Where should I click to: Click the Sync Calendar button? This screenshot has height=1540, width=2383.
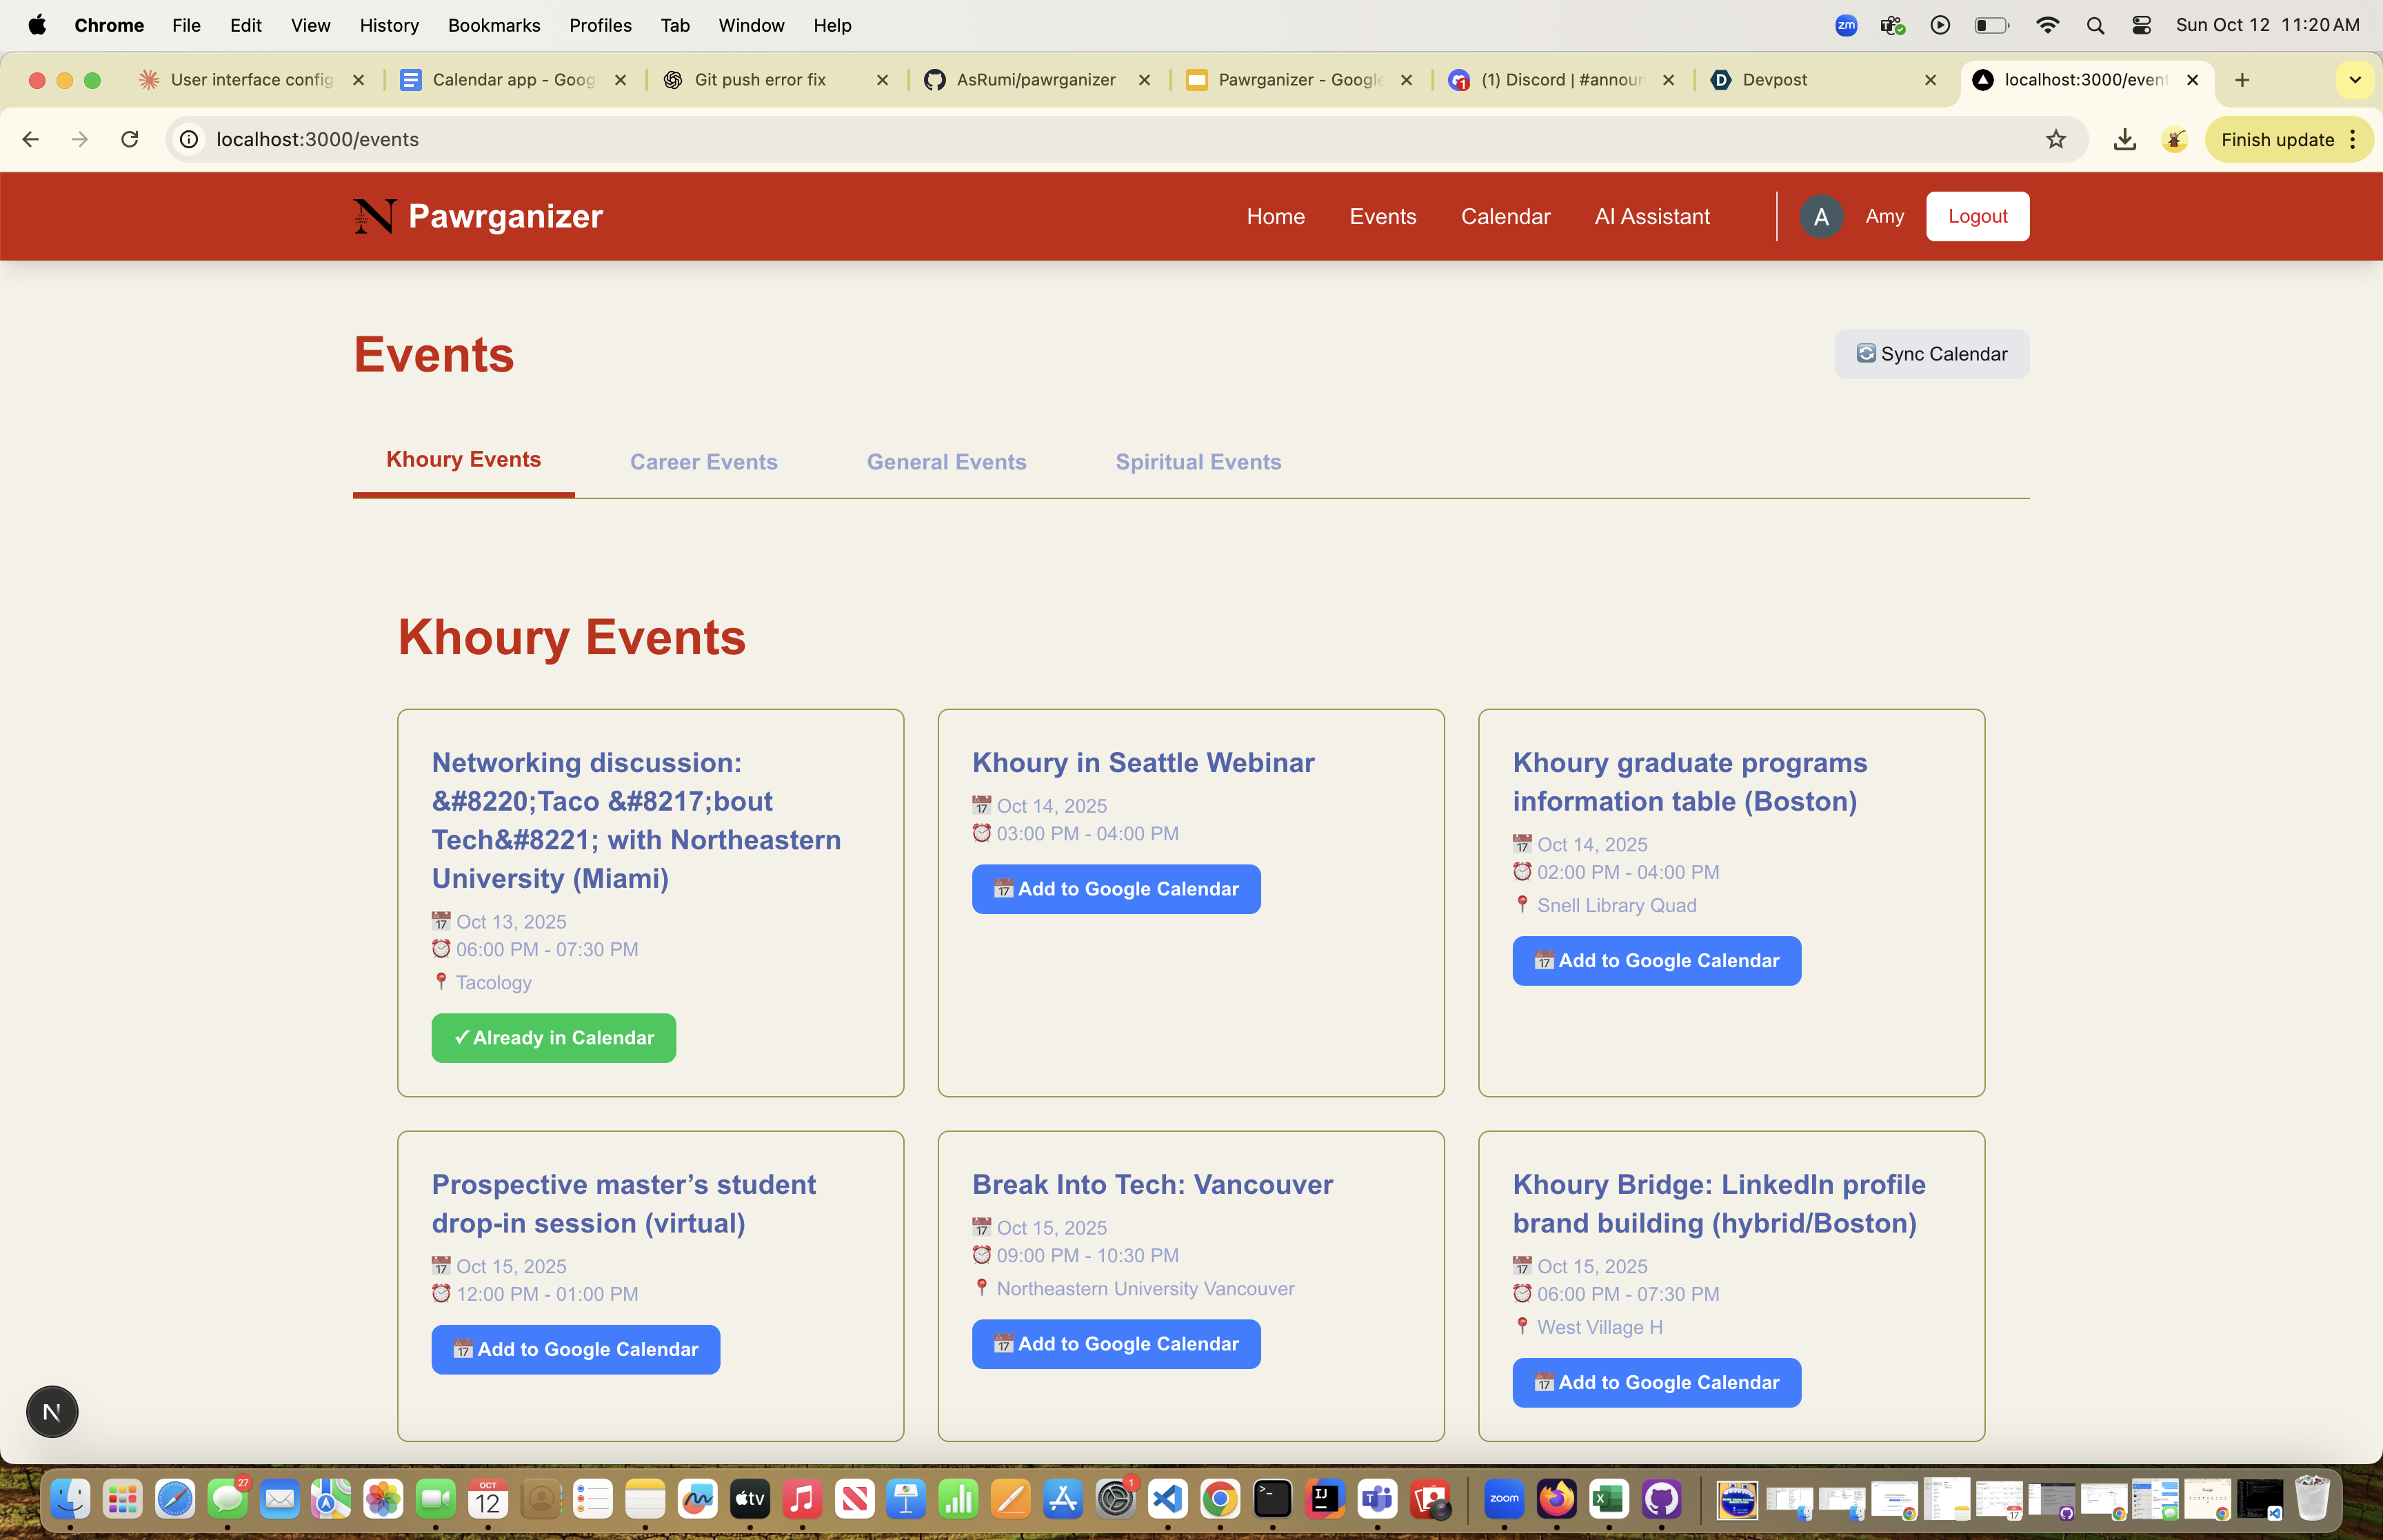point(1931,354)
